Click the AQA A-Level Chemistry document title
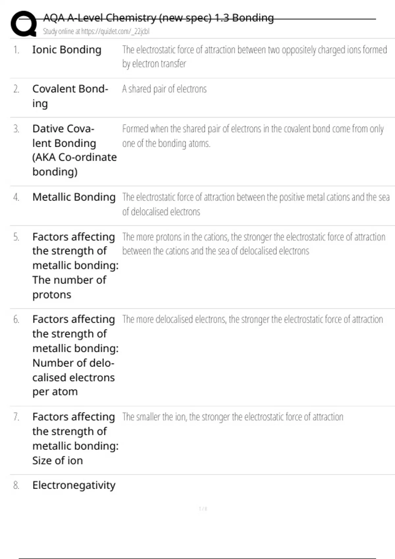395x559 pixels. (158, 18)
